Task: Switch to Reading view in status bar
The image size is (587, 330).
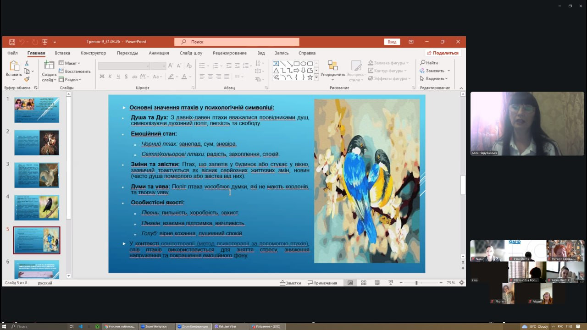Action: pyautogui.click(x=377, y=283)
